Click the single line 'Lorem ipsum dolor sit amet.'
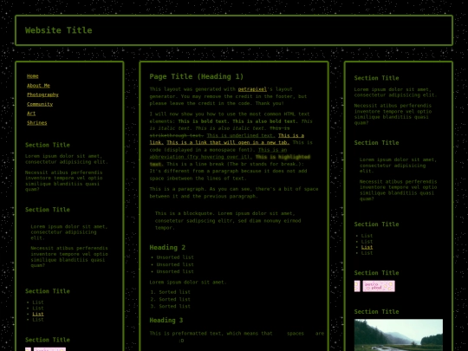 point(188,282)
